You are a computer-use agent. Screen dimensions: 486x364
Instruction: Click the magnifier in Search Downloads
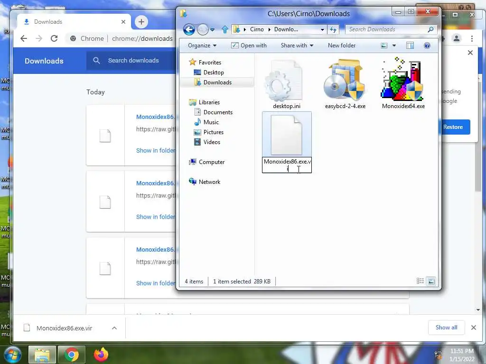(430, 29)
